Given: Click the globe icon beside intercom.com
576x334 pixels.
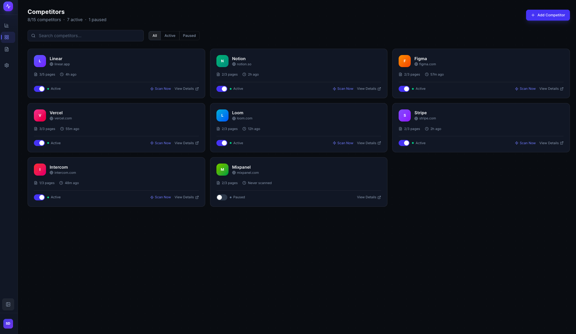Looking at the screenshot, I should (x=51, y=173).
